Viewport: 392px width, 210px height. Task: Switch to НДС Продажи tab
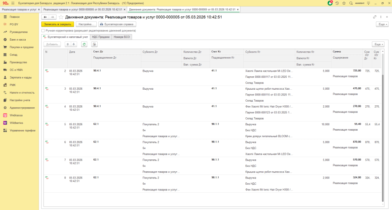[x=101, y=37]
